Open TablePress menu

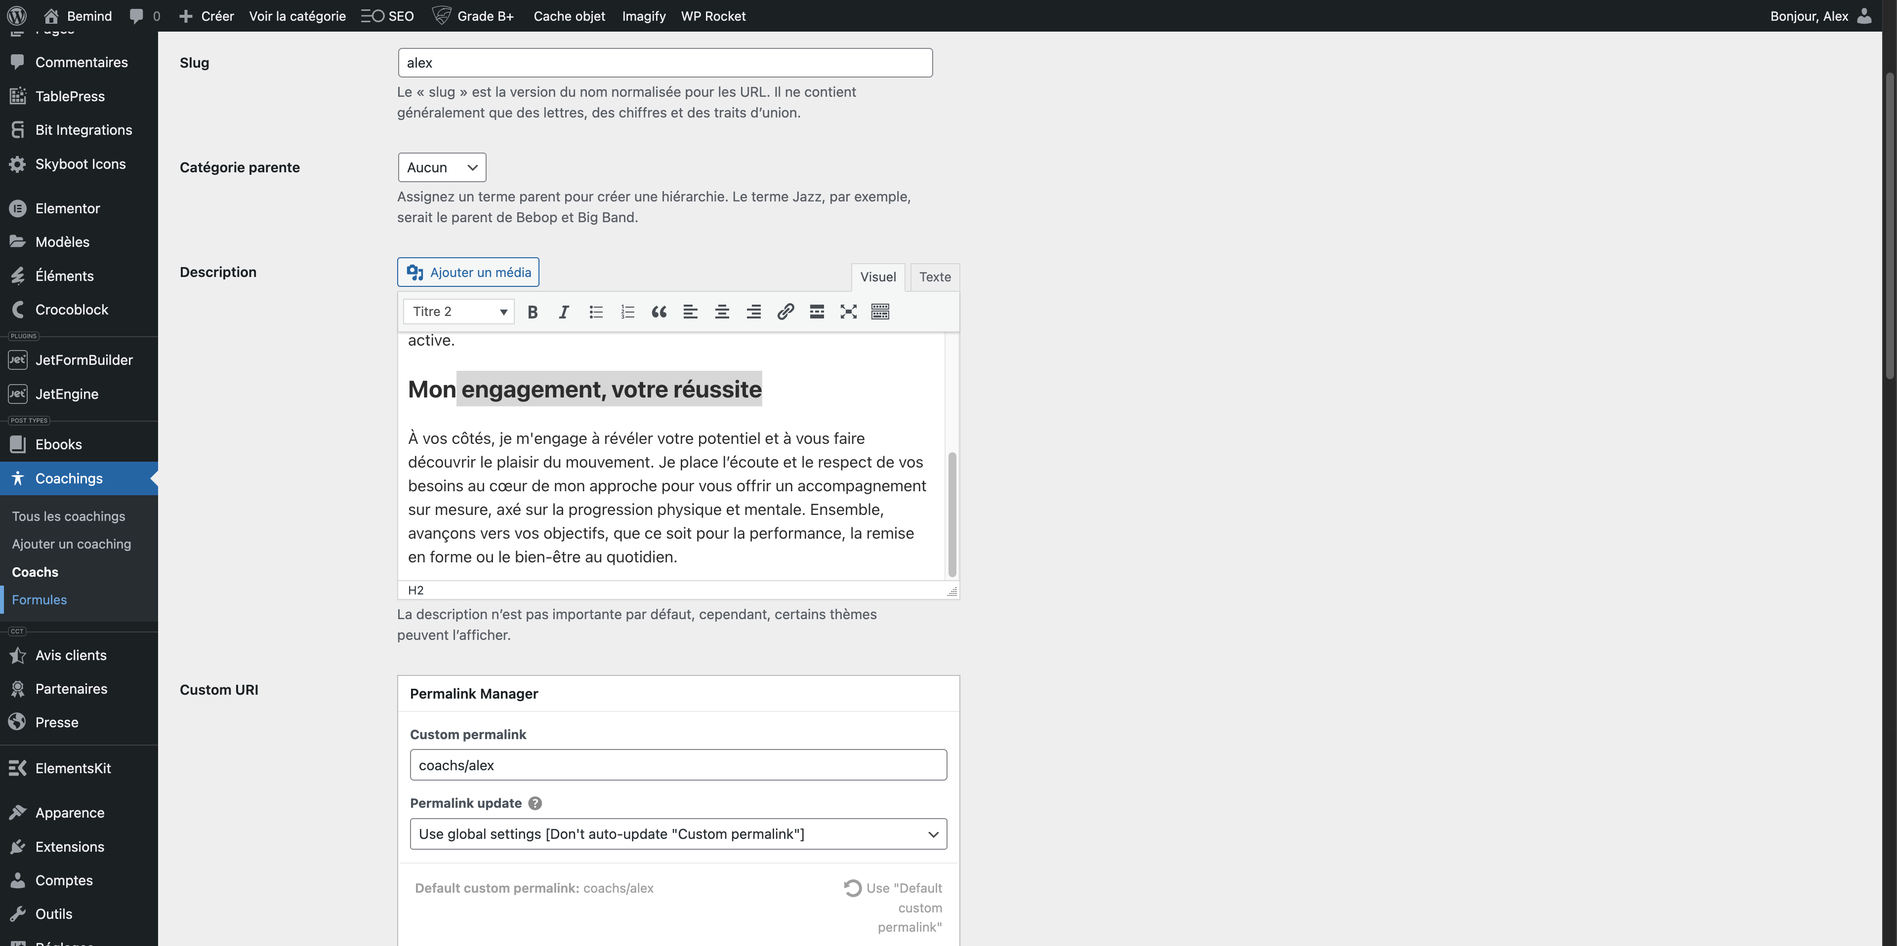pyautogui.click(x=79, y=96)
